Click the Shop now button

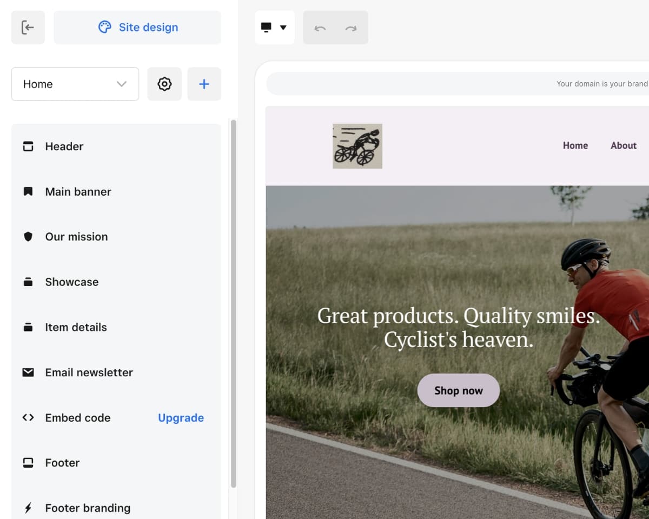459,390
